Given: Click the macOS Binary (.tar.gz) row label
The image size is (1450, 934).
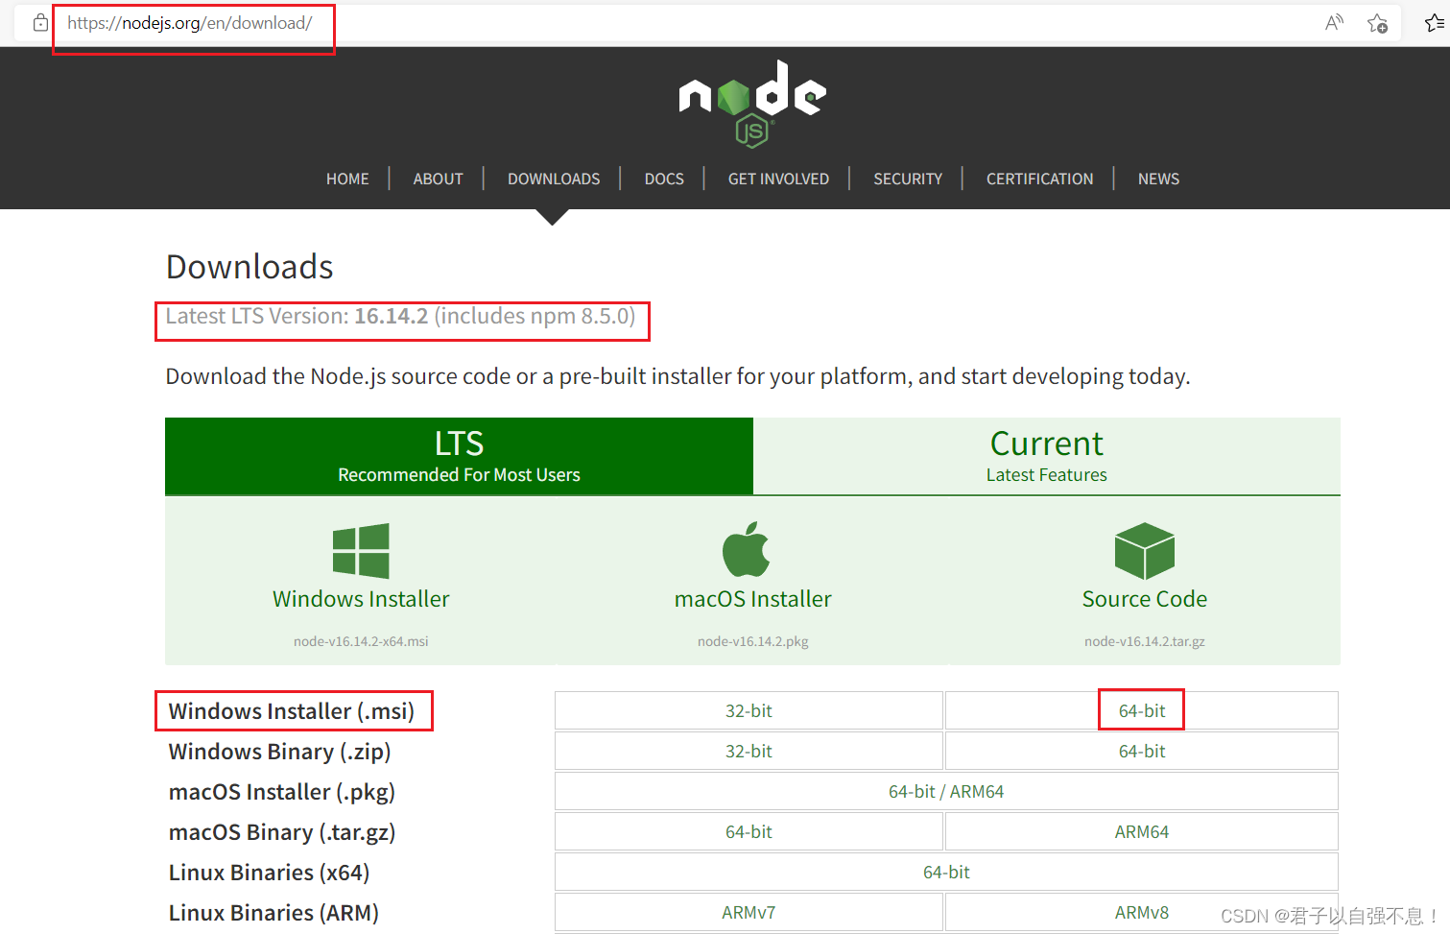Looking at the screenshot, I should (282, 832).
